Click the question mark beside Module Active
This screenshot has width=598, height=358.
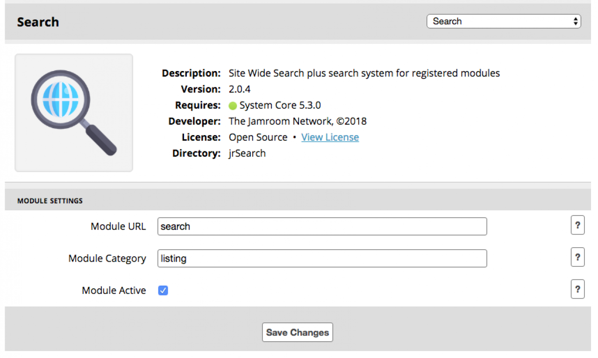point(577,290)
